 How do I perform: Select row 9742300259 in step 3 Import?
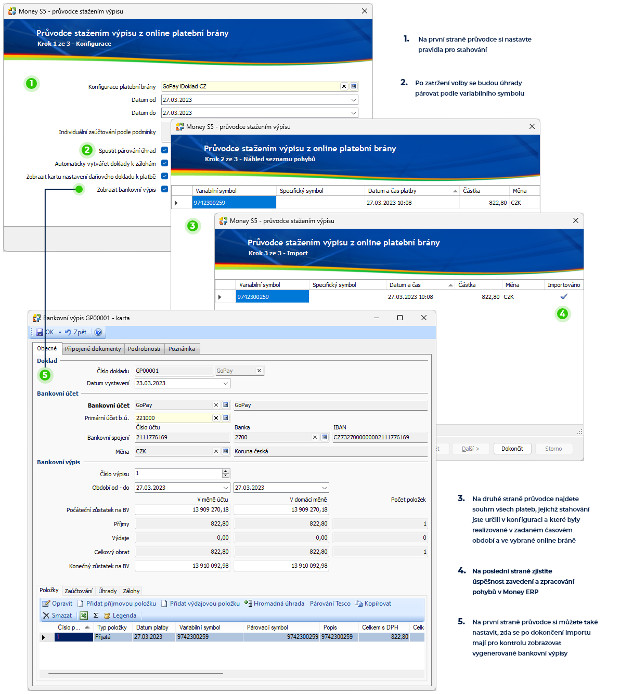pos(398,297)
